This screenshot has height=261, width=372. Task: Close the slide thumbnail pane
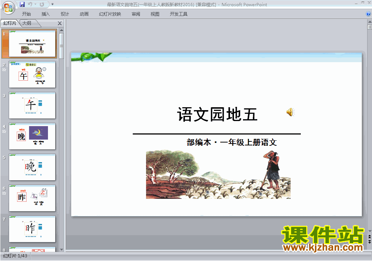pos(60,23)
